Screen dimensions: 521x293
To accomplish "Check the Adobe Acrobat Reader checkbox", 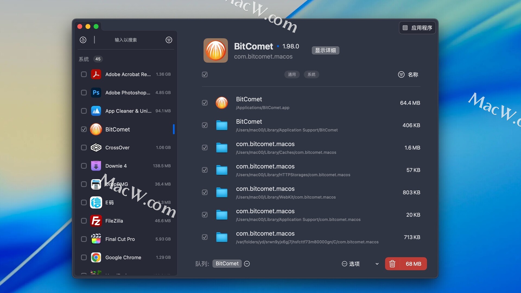I will coord(84,74).
